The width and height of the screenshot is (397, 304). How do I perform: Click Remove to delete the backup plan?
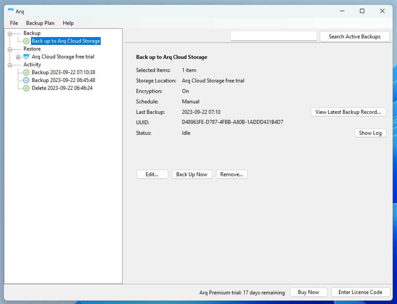[x=232, y=174]
